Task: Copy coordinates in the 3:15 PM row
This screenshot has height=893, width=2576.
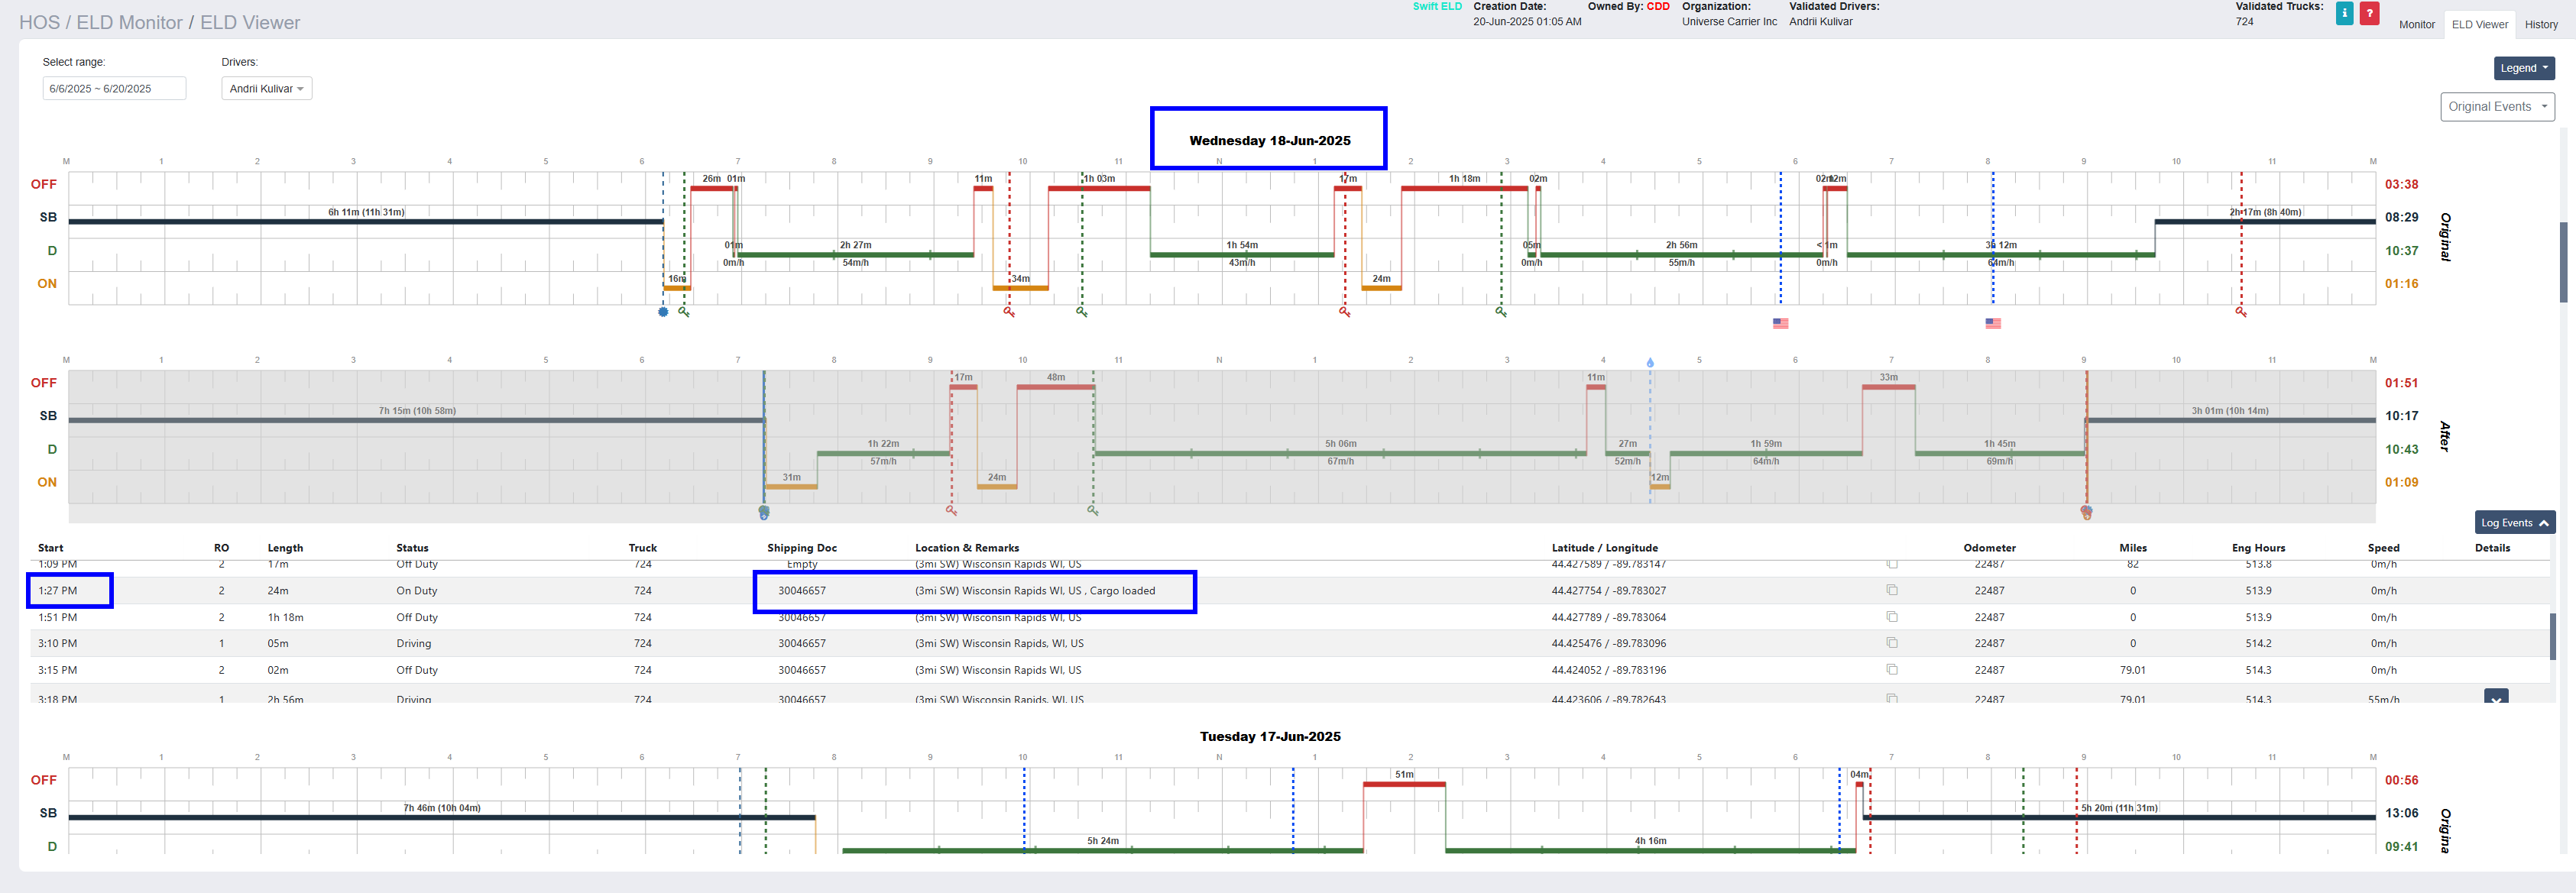Action: pos(1892,670)
